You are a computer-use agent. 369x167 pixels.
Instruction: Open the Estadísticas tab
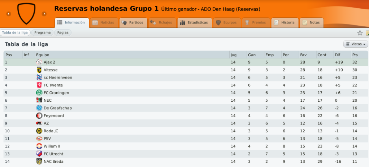coord(195,23)
